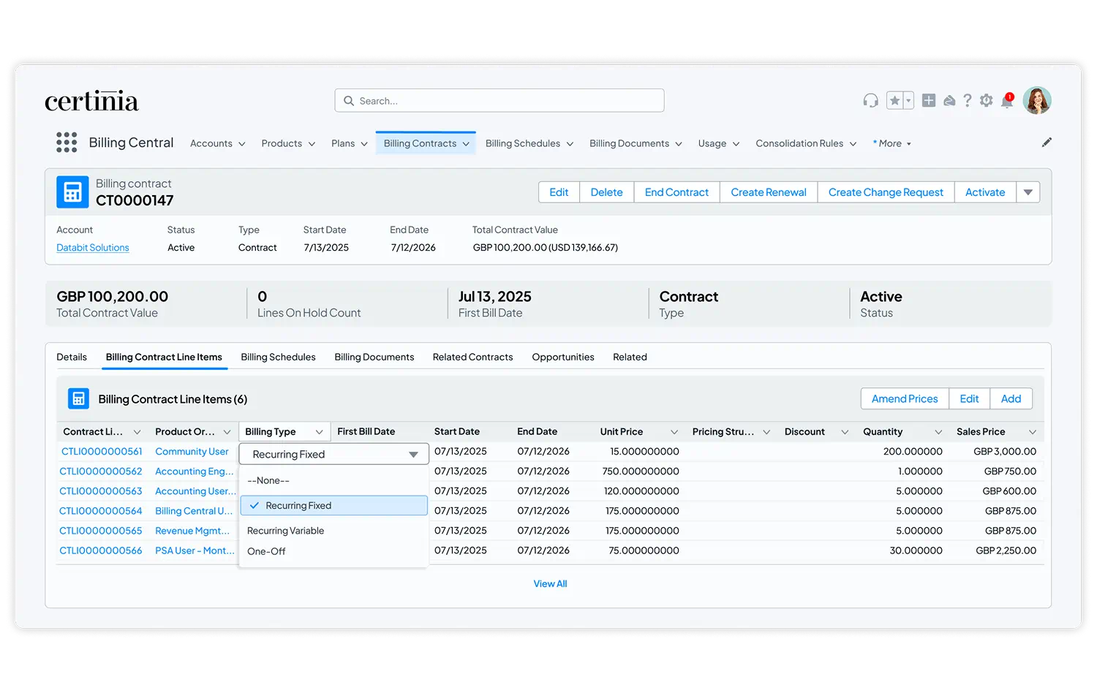Click the End Contract button
The width and height of the screenshot is (1097, 693).
(676, 192)
